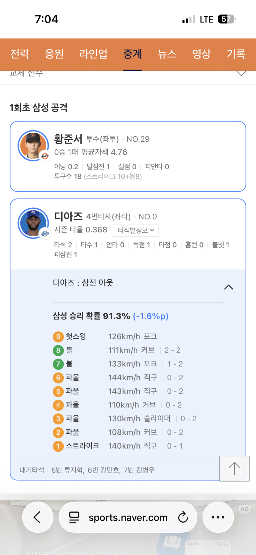This screenshot has height=555, width=256.
Task: Tap the AD badge on banner
Action: pyautogui.click(x=244, y=509)
